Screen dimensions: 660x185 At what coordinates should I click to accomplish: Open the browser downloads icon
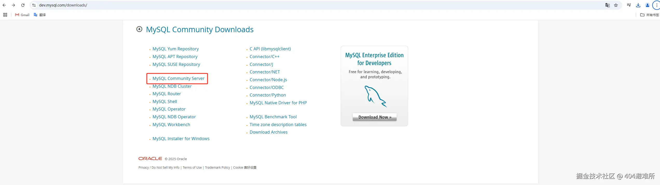[x=638, y=5]
